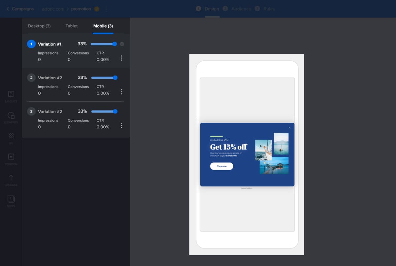Open the three-dot menu for row 3
This screenshot has height=266, width=396.
click(x=121, y=125)
